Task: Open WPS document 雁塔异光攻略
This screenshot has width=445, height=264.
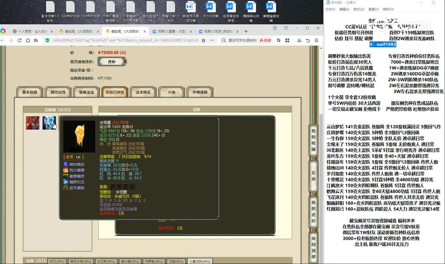Action: point(250,11)
